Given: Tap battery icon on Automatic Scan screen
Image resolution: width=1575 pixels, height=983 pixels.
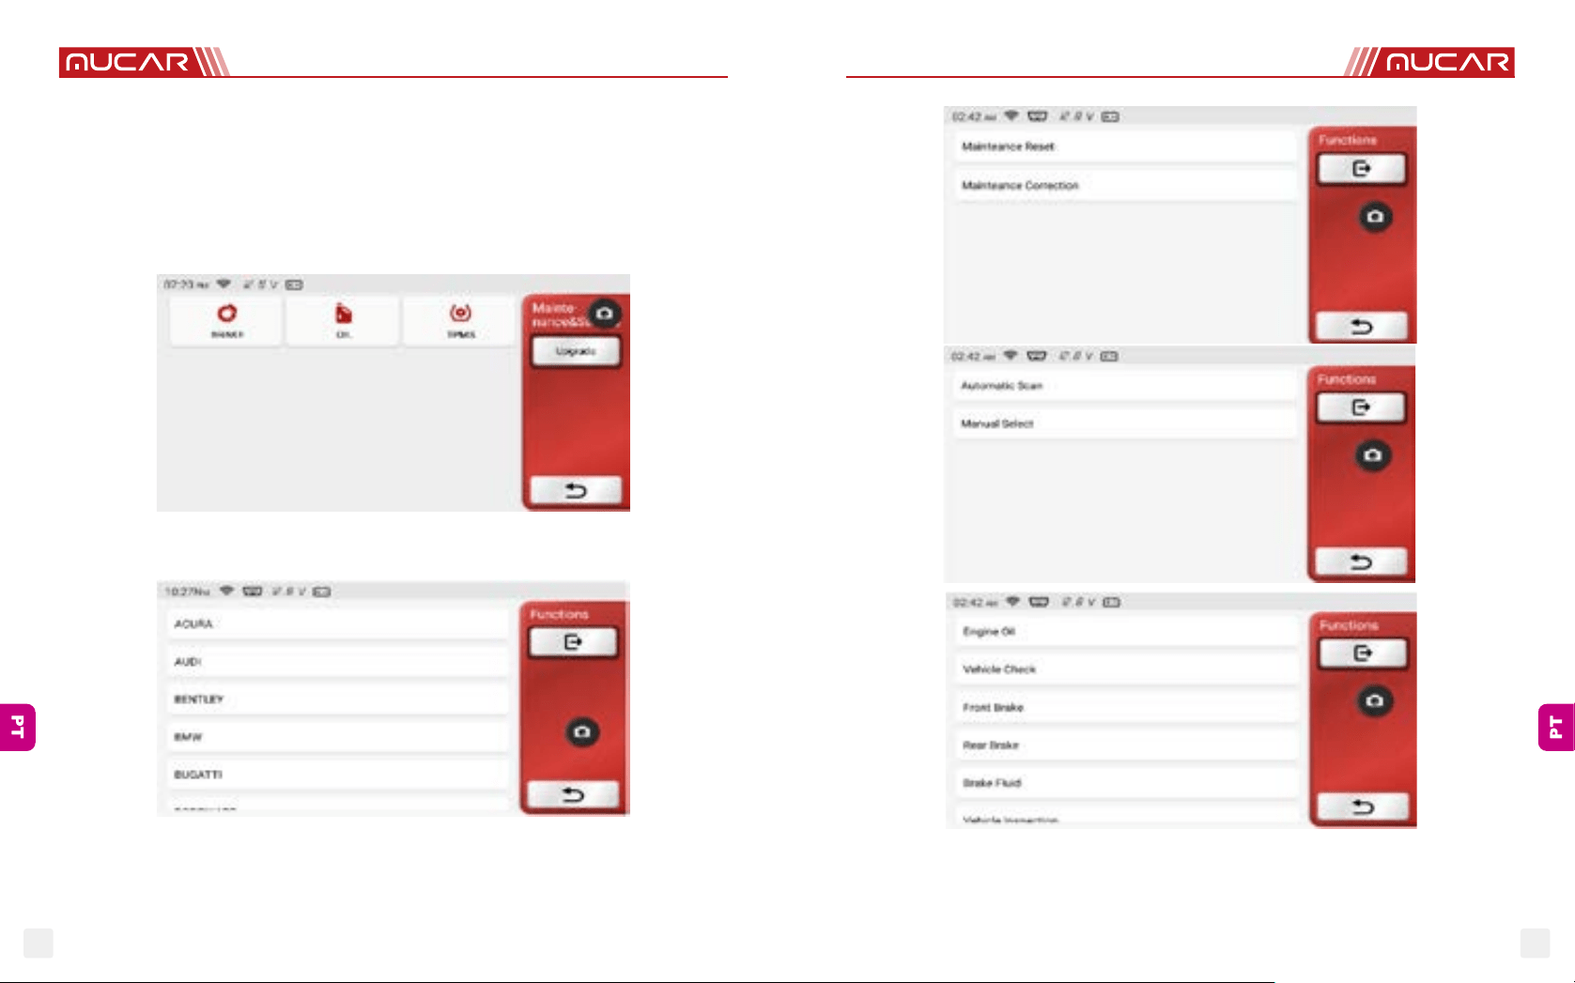Looking at the screenshot, I should point(1109,356).
